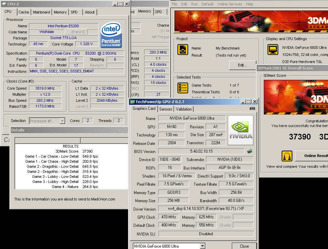This screenshot has width=328, height=249.
Task: Click the Bus Speed value 293.2 MHz
Action: (45, 100)
